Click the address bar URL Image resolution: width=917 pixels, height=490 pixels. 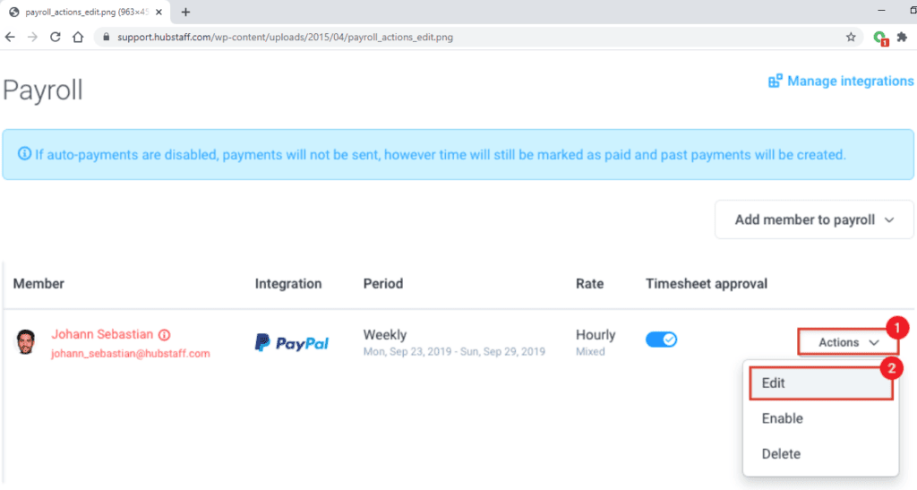[x=285, y=37]
